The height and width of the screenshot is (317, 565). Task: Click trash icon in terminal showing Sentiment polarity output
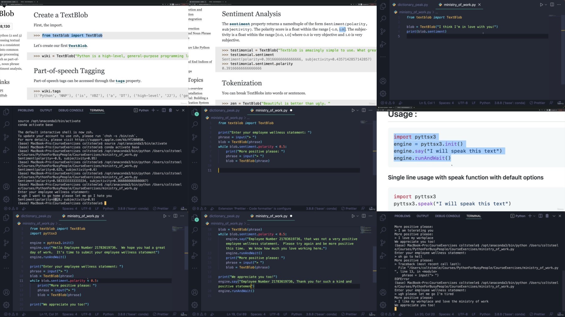(170, 110)
